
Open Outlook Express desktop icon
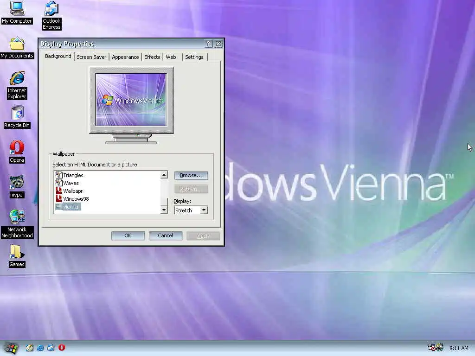coord(51,15)
